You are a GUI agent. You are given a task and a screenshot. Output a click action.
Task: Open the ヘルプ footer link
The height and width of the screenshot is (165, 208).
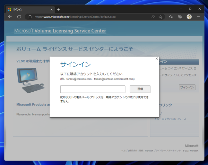pos(124,150)
